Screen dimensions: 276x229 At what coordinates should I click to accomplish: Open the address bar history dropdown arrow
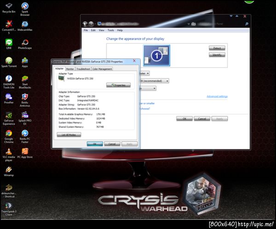189,24
